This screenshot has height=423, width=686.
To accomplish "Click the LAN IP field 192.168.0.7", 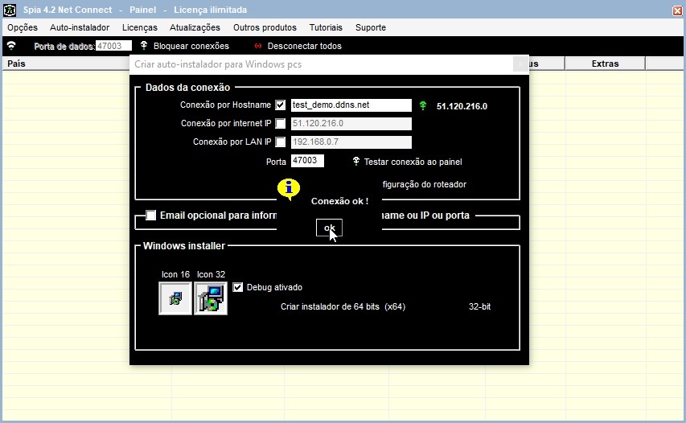I will 351,142.
